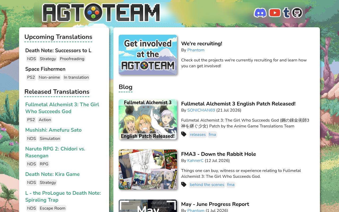Open the GitHub profile icon
Viewport: 339px width, 212px height.
coord(297,13)
